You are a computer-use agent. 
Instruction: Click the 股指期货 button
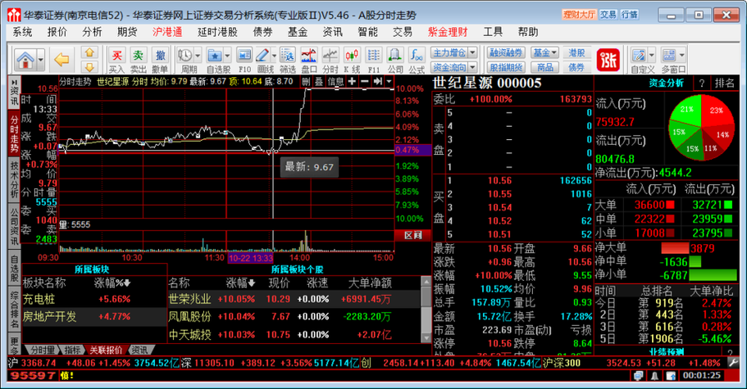[x=506, y=67]
